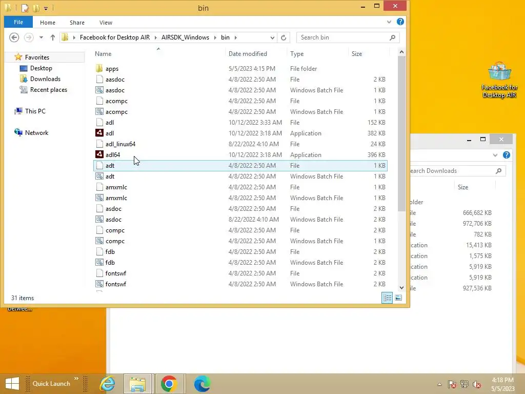Select Recent places in navigation pane

point(49,89)
